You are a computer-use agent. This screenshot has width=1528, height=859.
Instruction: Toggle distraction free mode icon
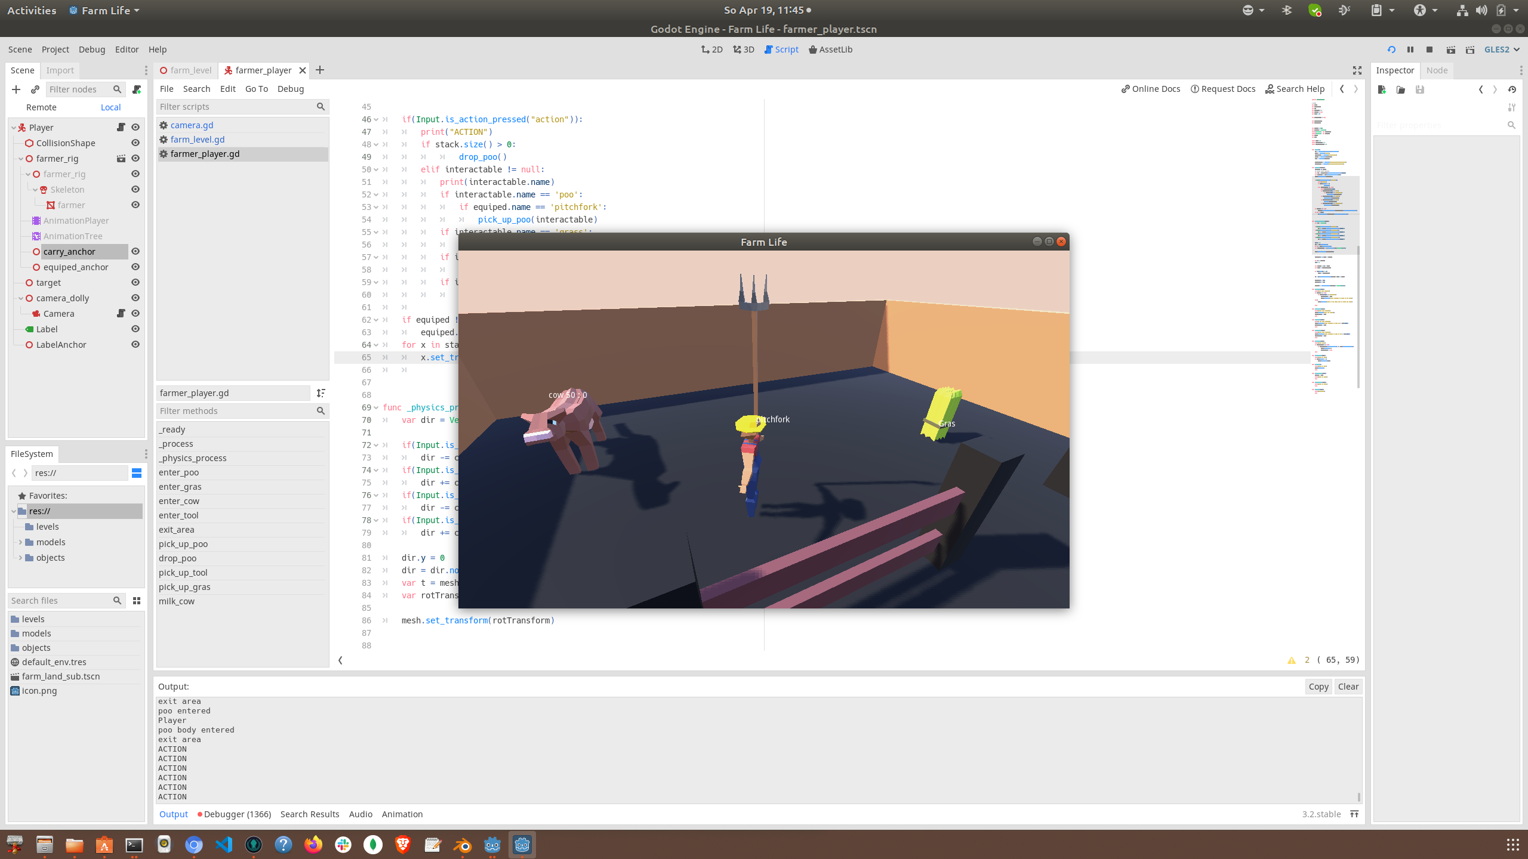(x=1357, y=70)
